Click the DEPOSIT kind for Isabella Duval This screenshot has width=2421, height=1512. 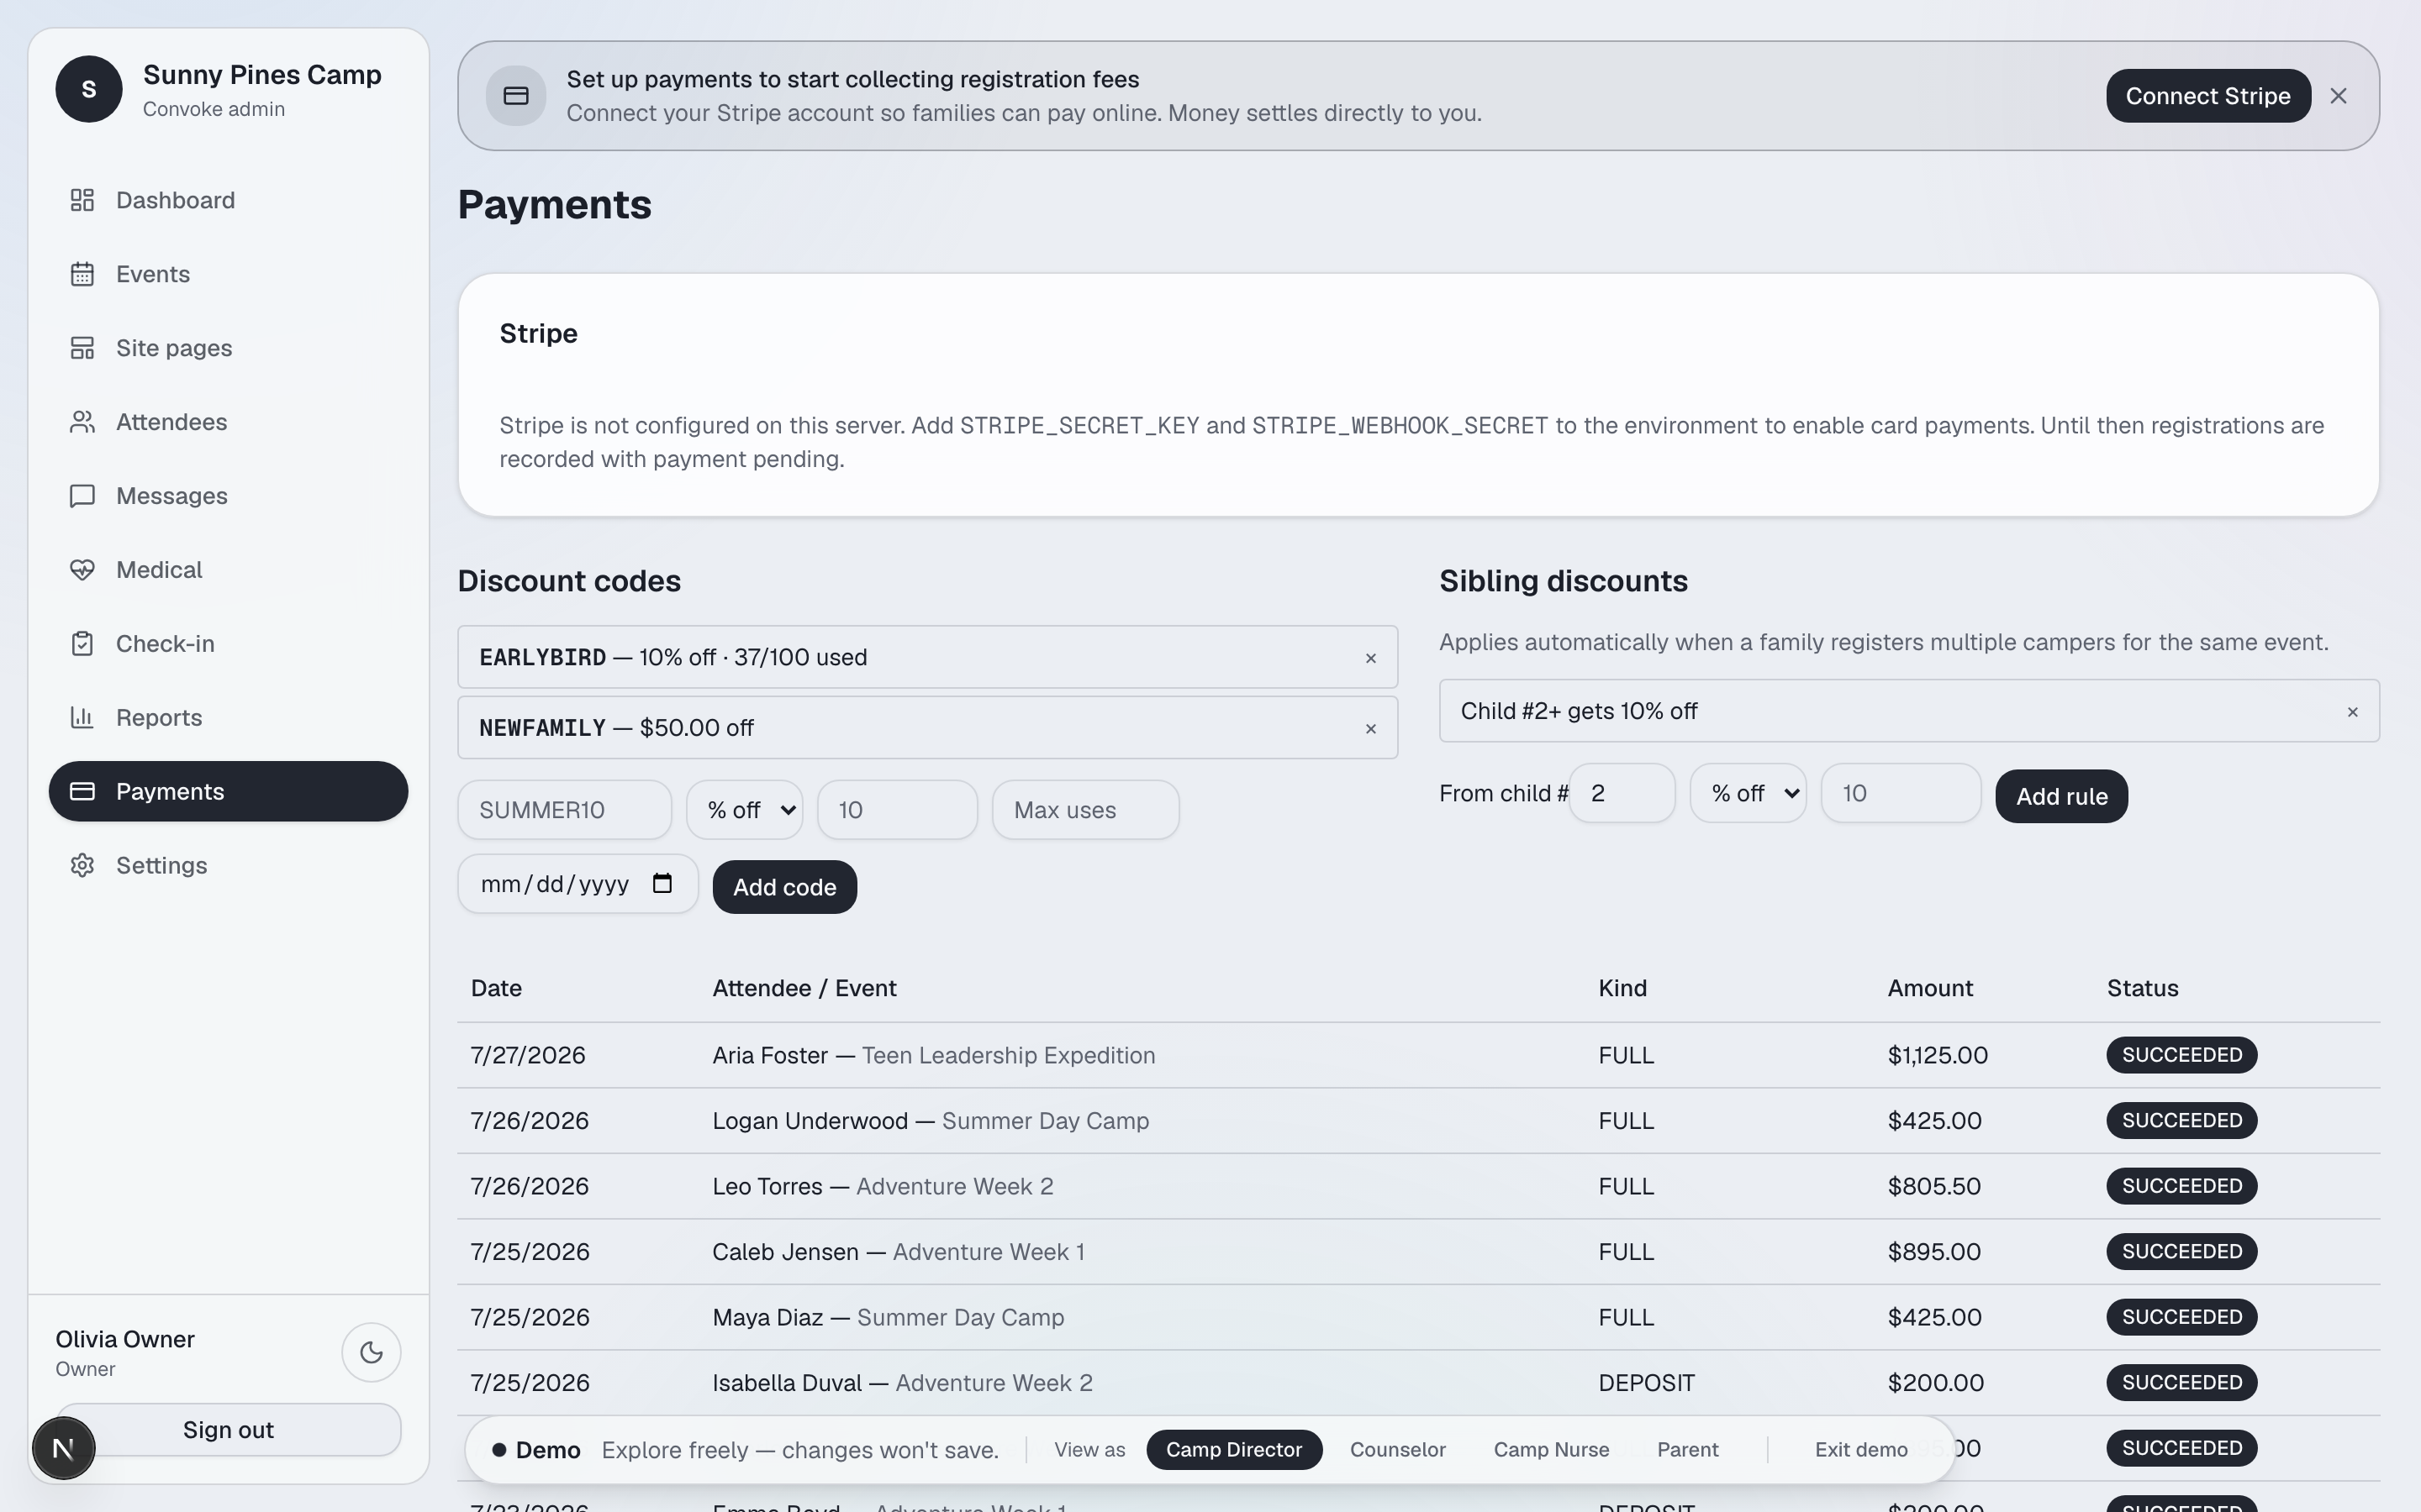pyautogui.click(x=1647, y=1383)
